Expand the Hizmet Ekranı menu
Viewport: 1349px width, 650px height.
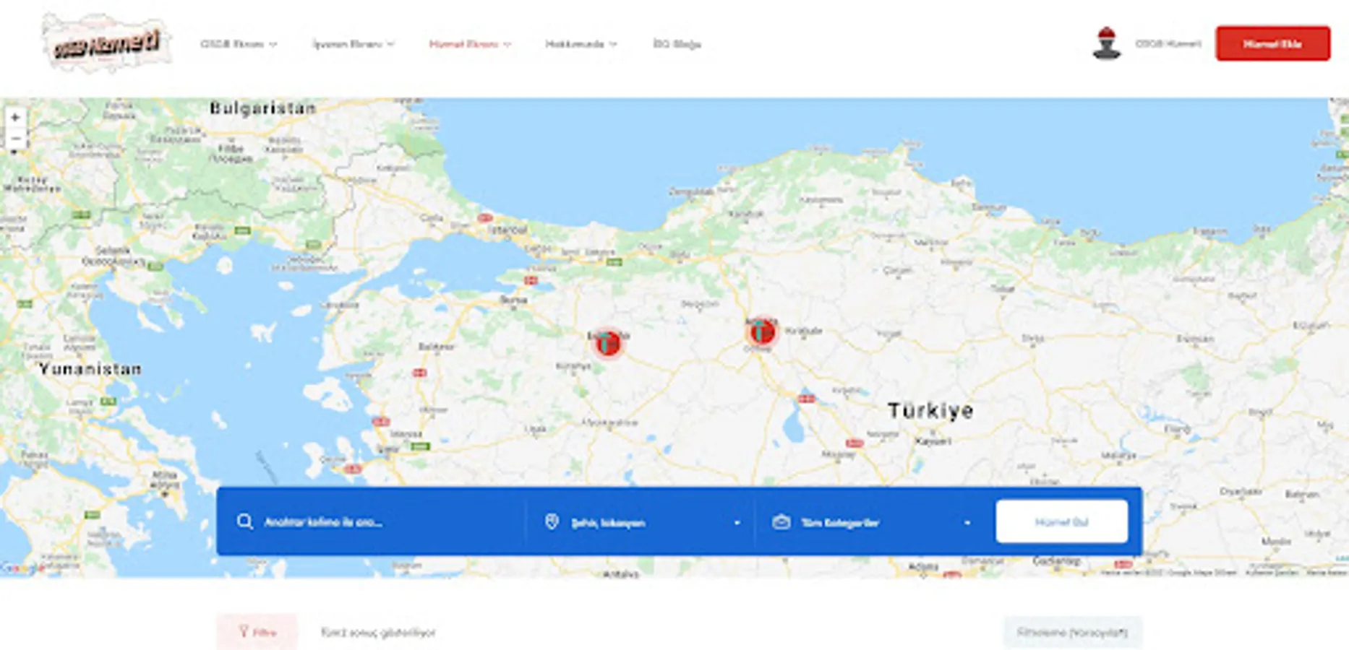click(x=470, y=44)
